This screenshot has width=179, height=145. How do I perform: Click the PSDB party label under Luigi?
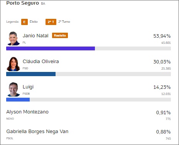pyautogui.click(x=26, y=94)
